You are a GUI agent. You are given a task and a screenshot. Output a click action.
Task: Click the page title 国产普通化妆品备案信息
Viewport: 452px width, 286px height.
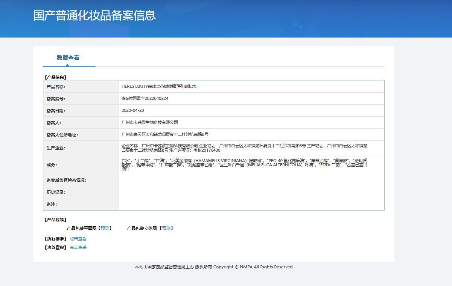[94, 15]
